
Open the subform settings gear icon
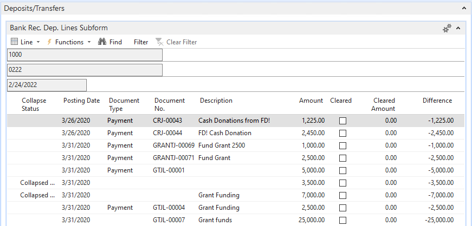447,28
